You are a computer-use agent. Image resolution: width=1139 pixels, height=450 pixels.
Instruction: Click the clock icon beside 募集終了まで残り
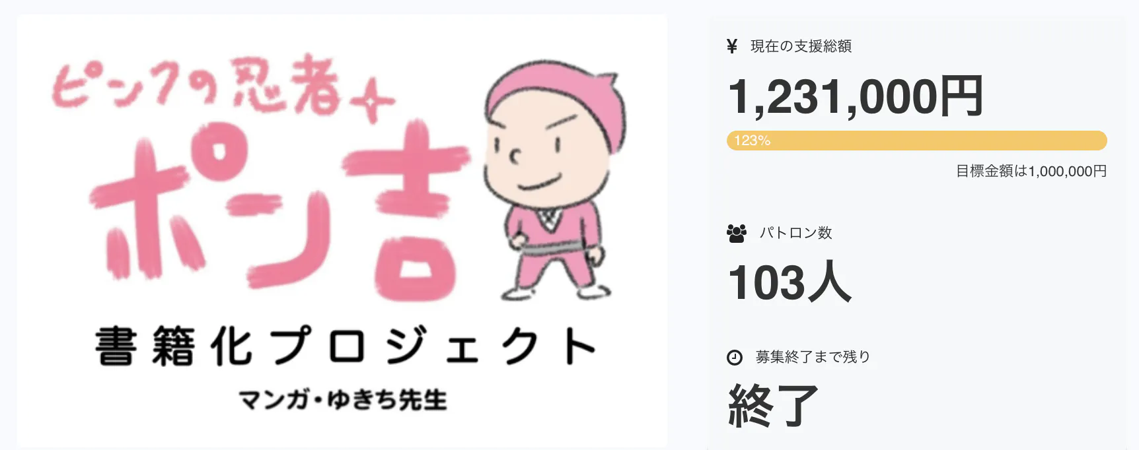(x=734, y=358)
